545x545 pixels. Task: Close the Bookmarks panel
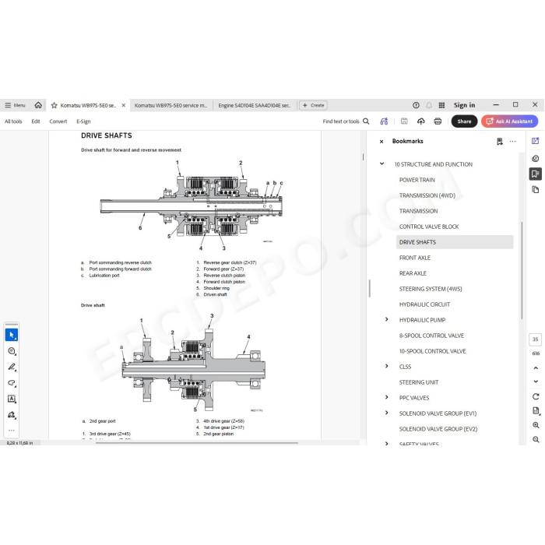381,142
